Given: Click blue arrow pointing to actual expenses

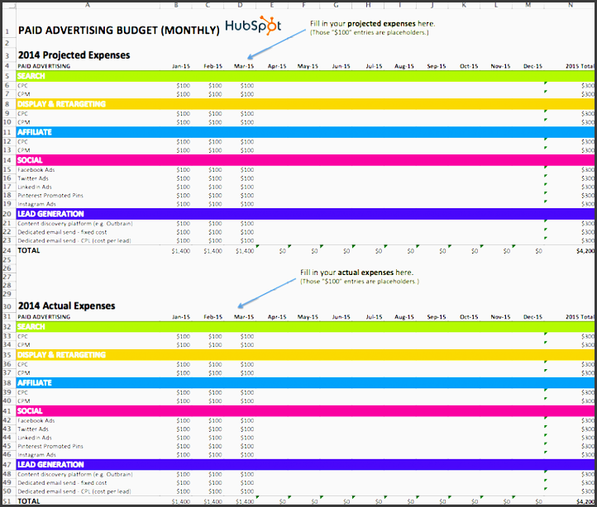Looking at the screenshot, I should (x=266, y=292).
